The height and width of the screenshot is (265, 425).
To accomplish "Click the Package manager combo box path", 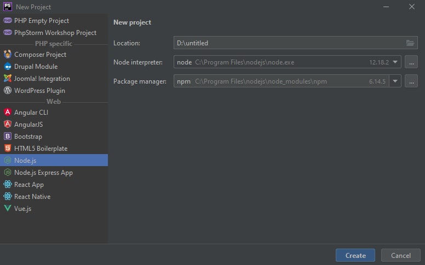I will click(x=261, y=81).
